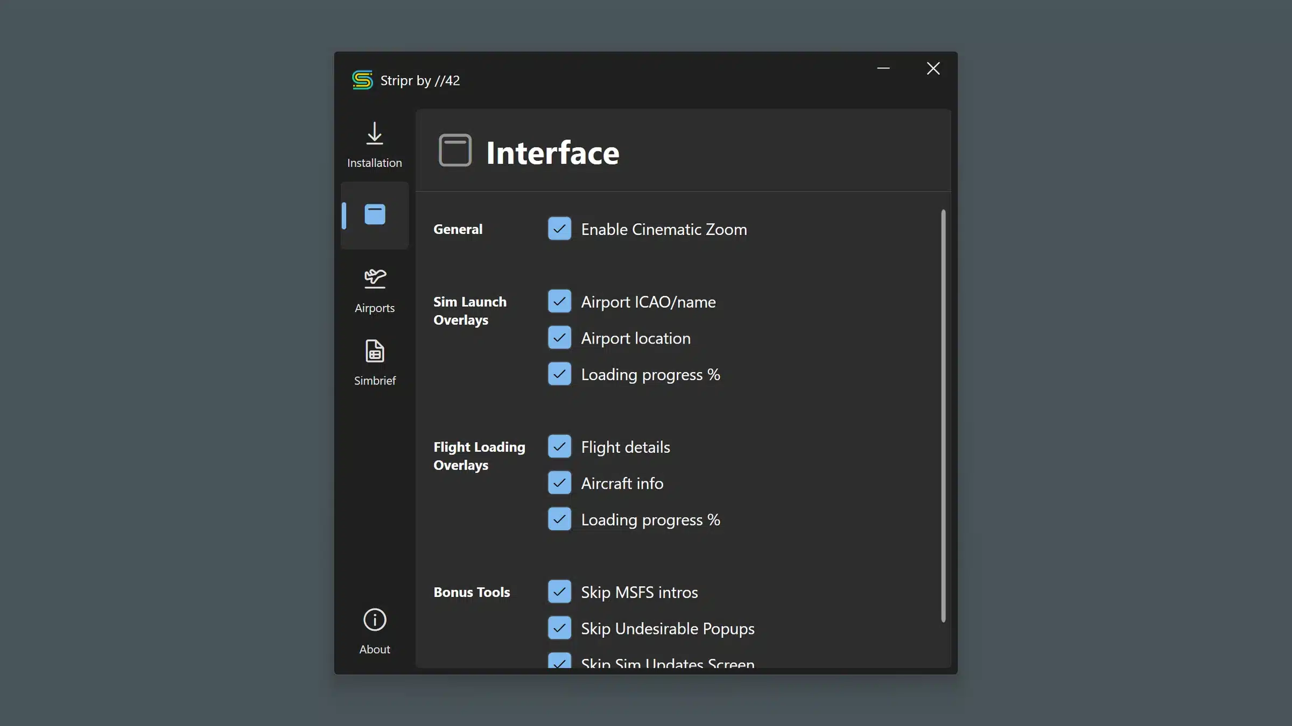The height and width of the screenshot is (726, 1292).
Task: Disable Skip MSFS intros option
Action: (x=559, y=592)
